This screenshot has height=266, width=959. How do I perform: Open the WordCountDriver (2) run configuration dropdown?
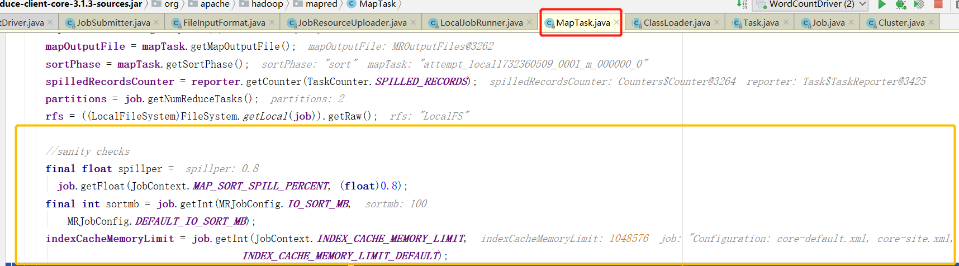click(811, 4)
